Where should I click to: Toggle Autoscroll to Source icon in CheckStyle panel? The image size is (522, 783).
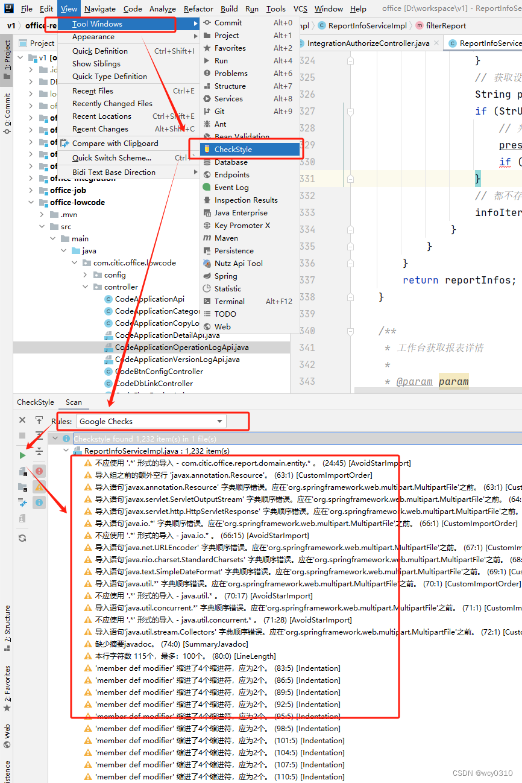pyautogui.click(x=39, y=420)
